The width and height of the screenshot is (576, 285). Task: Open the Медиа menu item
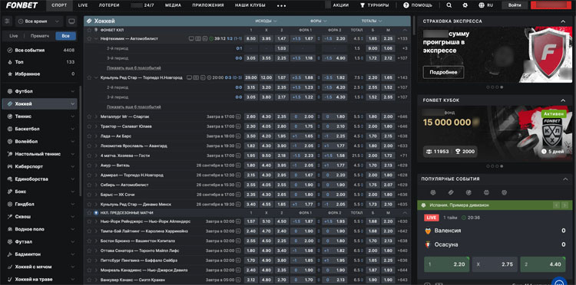click(x=173, y=5)
